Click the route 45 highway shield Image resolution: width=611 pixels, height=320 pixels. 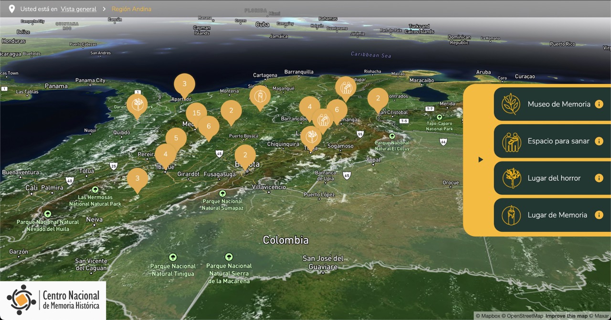click(x=219, y=154)
